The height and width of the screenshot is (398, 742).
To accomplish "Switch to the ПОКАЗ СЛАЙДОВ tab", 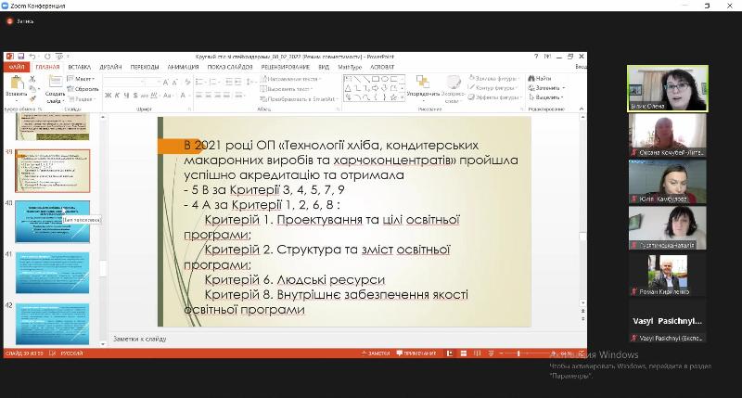I will [230, 67].
